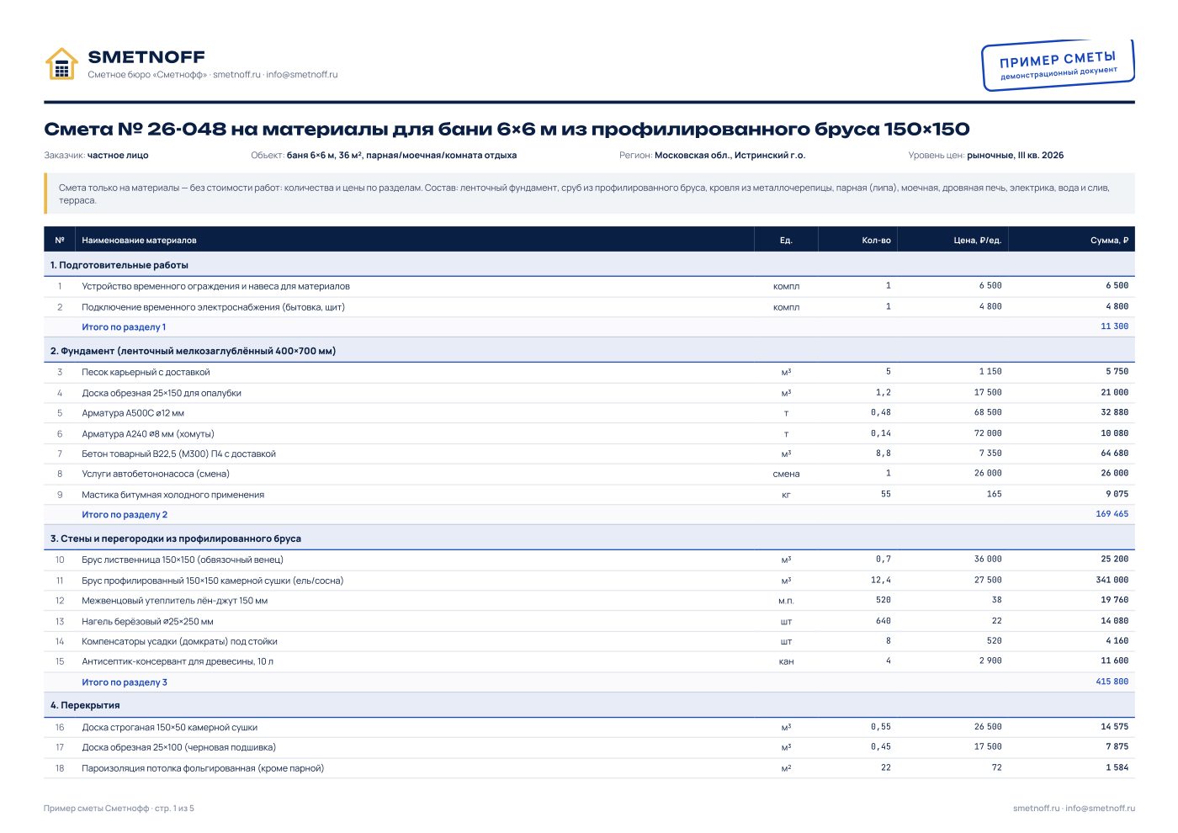The image size is (1178, 833).
Task: Click 'Итого по разделу 3' label
Action: (125, 682)
